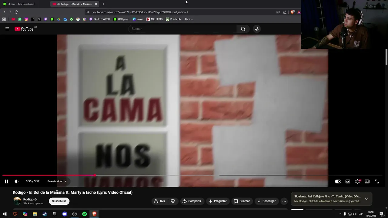Open Kodigo channel avatar
This screenshot has height=218, width=388.
click(17, 201)
